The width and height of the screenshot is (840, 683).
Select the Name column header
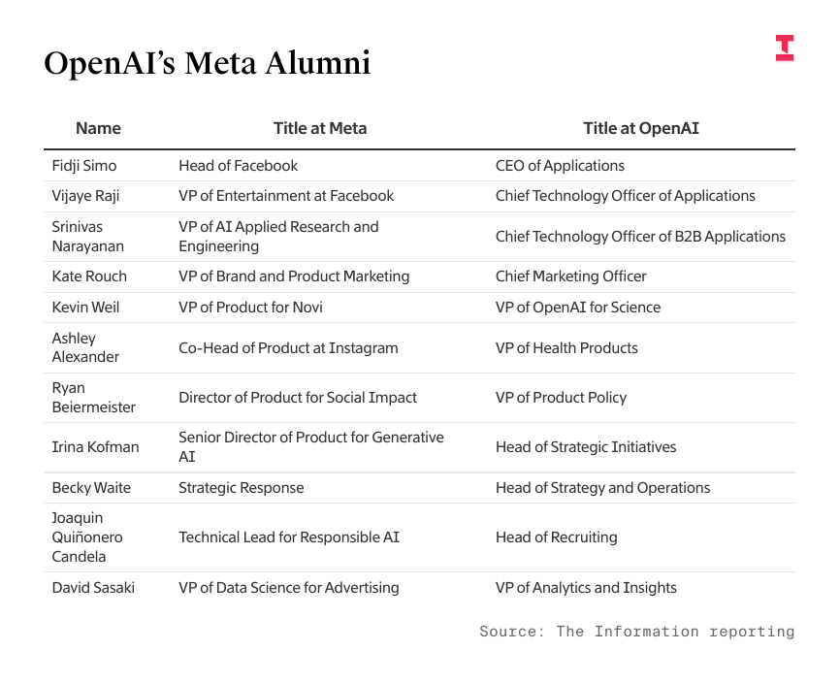pos(98,128)
